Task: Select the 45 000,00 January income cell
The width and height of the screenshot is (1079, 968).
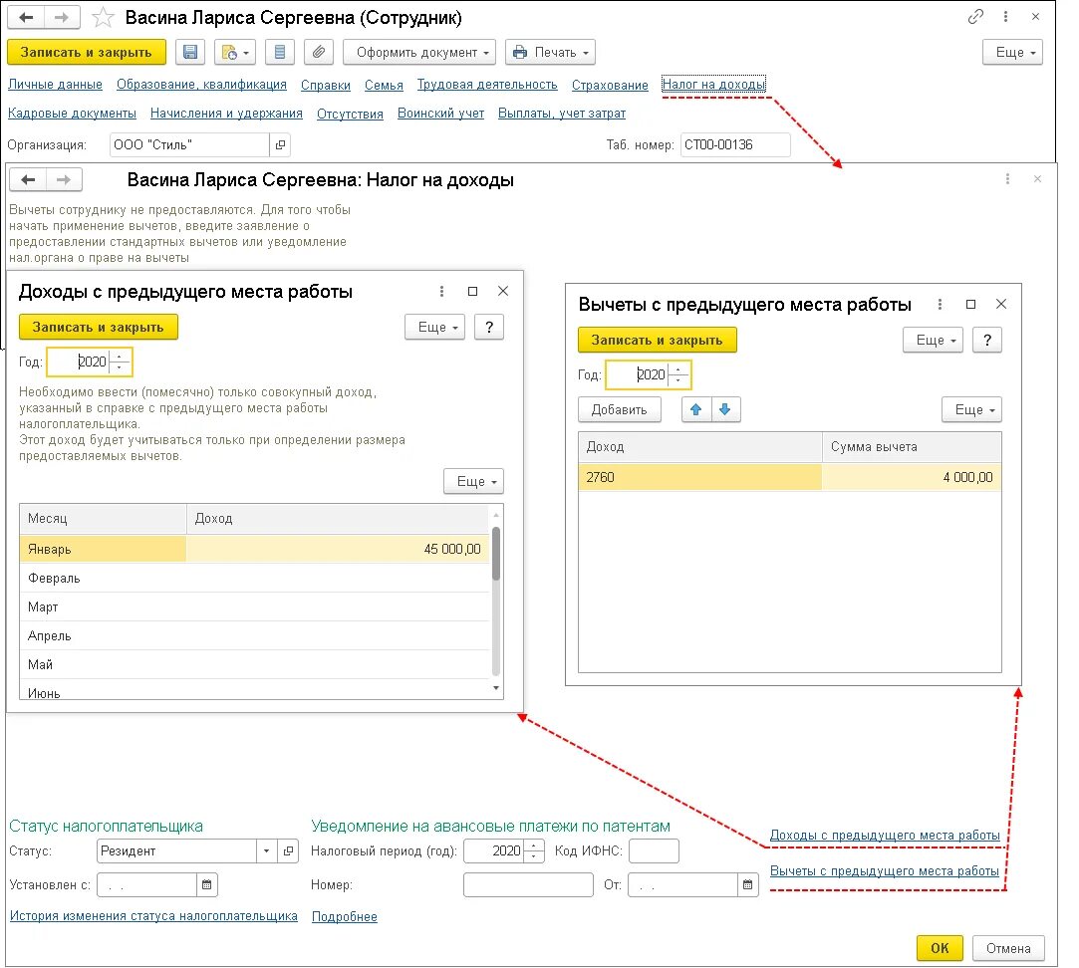Action: coord(338,549)
